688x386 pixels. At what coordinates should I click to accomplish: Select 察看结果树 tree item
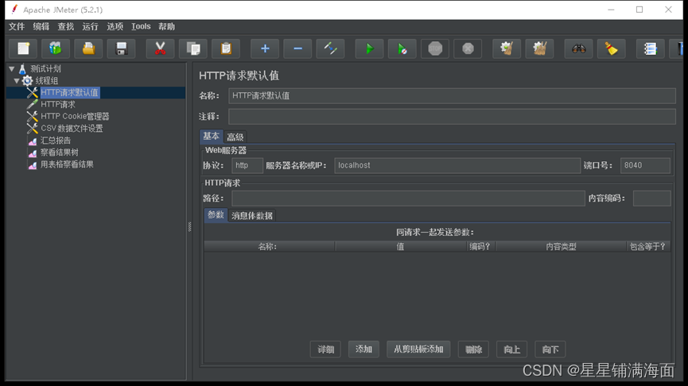pos(59,152)
